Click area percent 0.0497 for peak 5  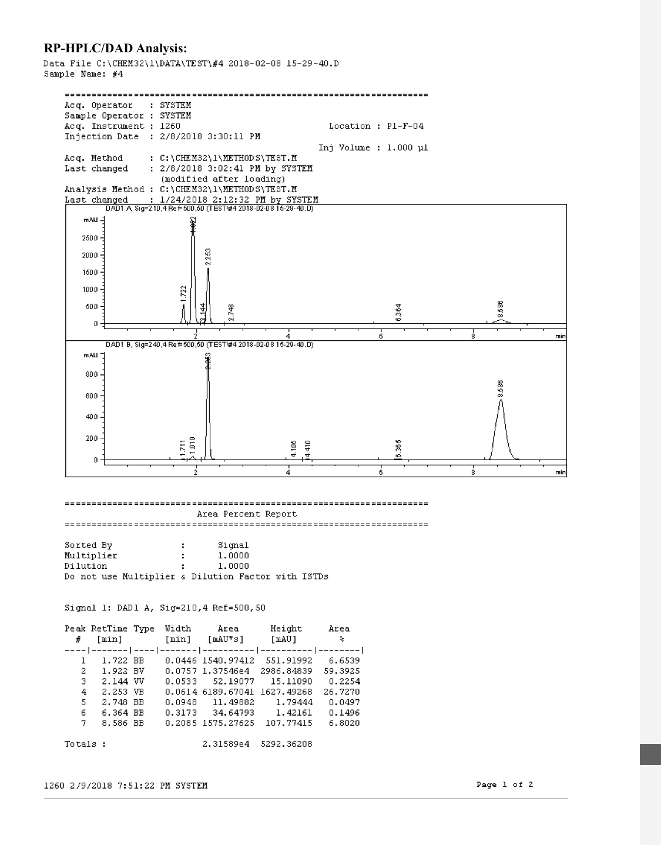coord(344,703)
